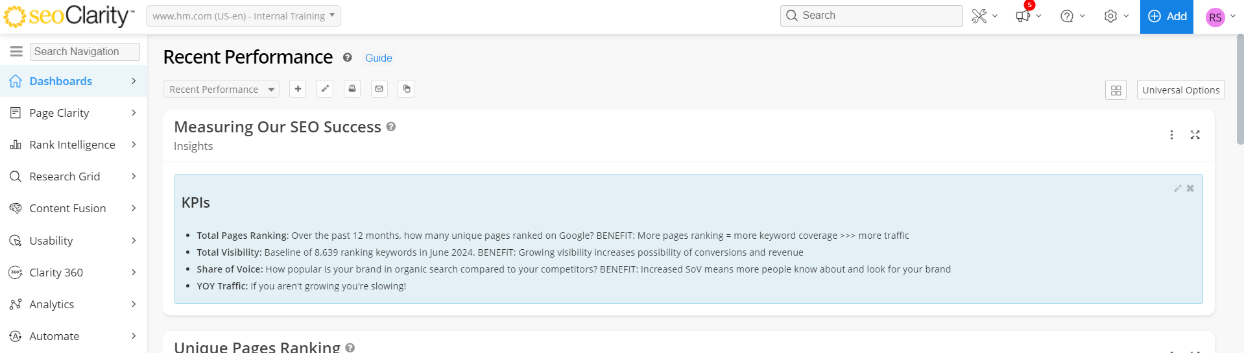
Task: Open the Recent Performance dashboard dropdown
Action: coord(221,90)
